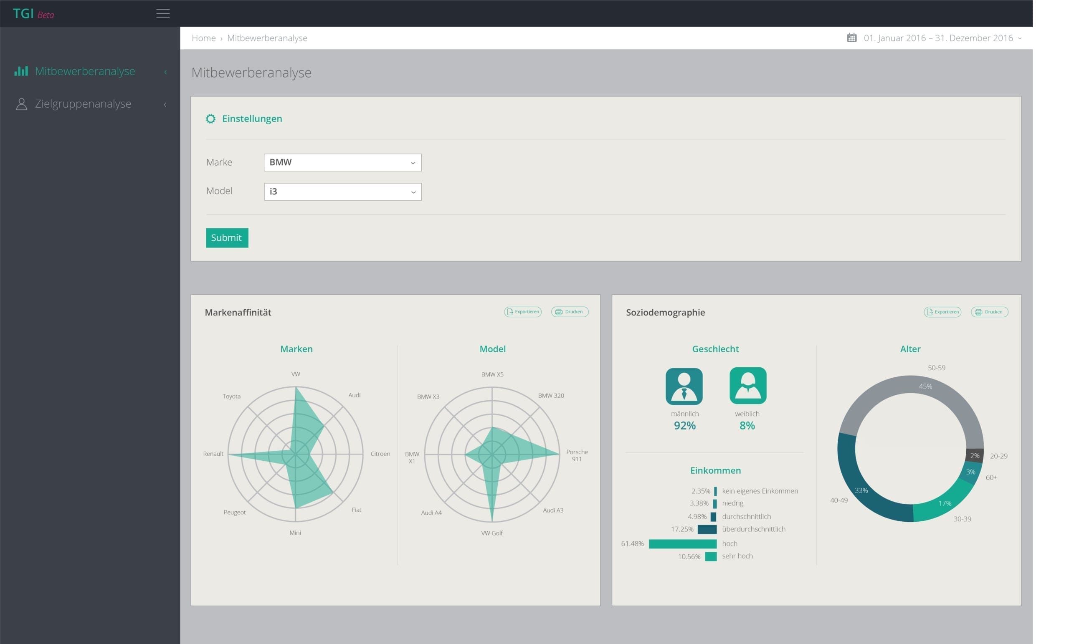Export the Markenaffinität panel
This screenshot has height=644, width=1069.
coord(523,312)
